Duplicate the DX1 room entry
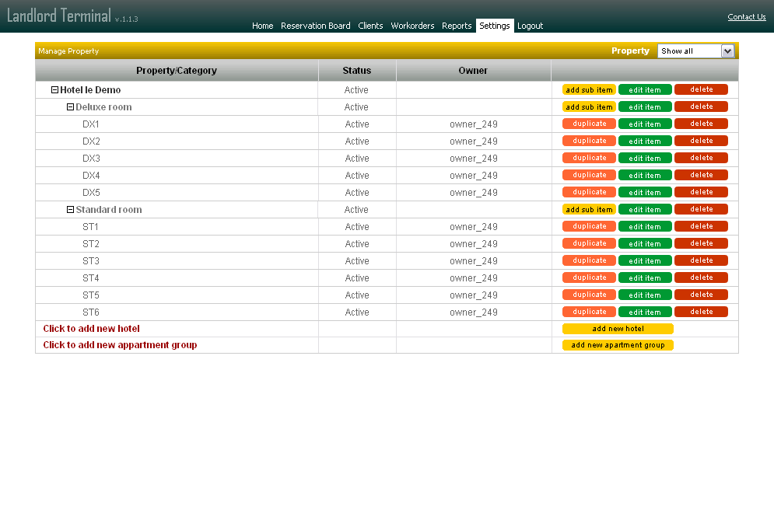The width and height of the screenshot is (774, 520). pyautogui.click(x=589, y=124)
